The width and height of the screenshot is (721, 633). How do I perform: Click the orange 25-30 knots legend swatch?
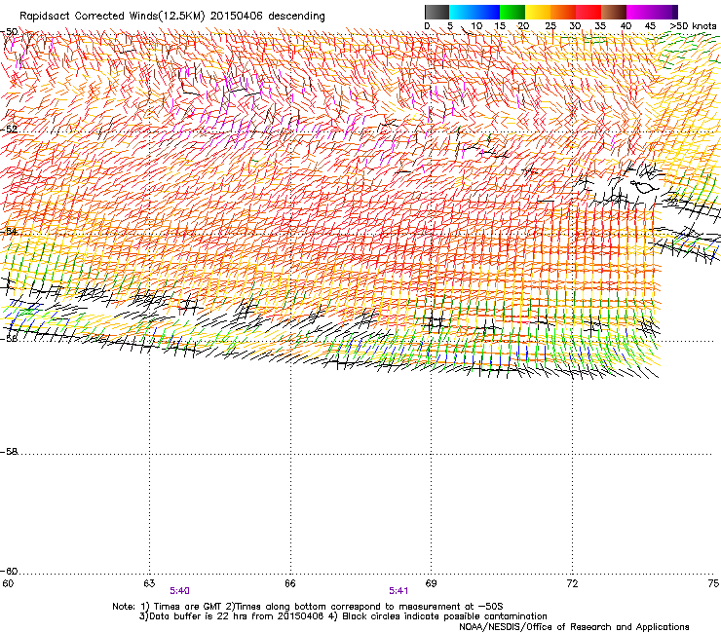click(x=563, y=12)
